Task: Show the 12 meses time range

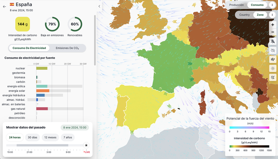Action: pos(50,137)
